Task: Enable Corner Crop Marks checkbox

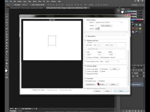Action: (x=86, y=69)
